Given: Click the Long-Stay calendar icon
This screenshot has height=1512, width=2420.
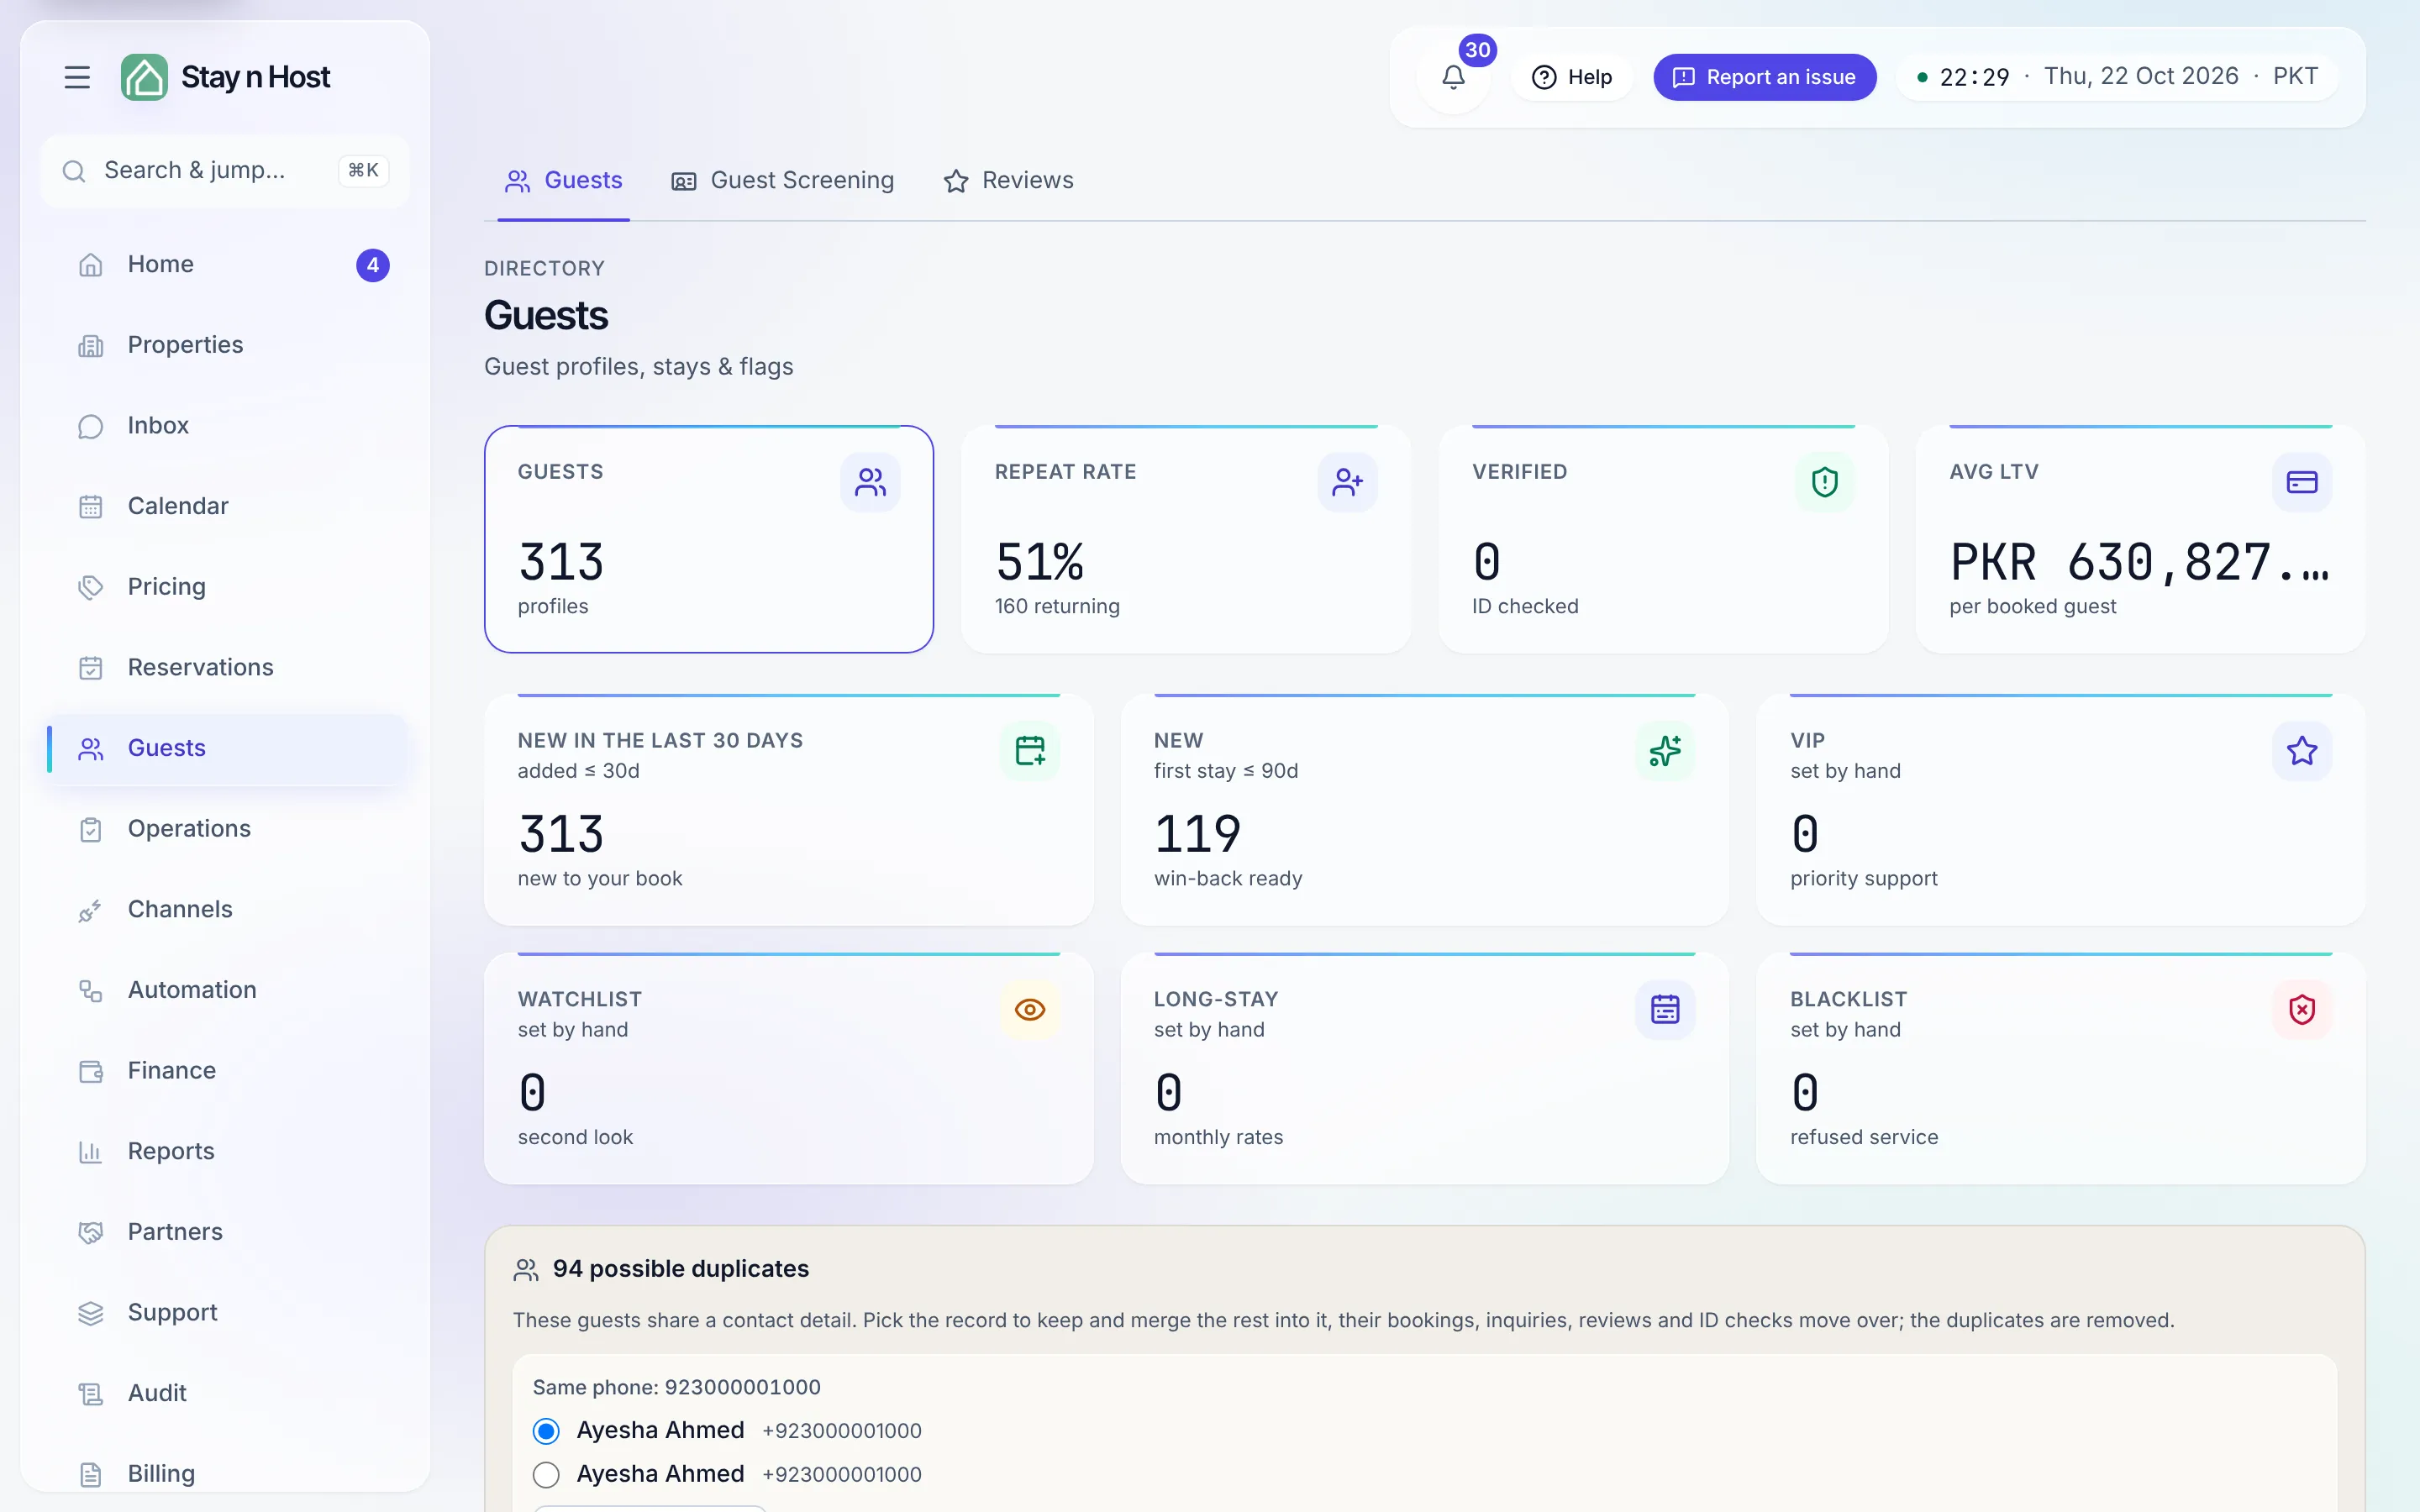Looking at the screenshot, I should [1665, 1010].
